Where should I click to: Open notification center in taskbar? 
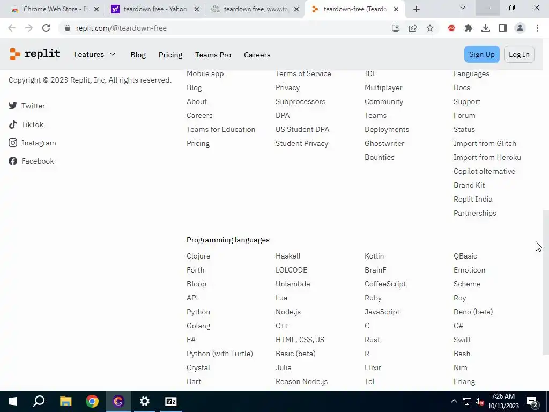(532, 401)
